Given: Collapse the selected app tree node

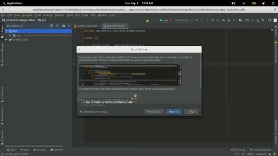Looking at the screenshot, I should click(7, 31).
